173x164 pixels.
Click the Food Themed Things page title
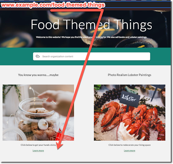(92, 25)
